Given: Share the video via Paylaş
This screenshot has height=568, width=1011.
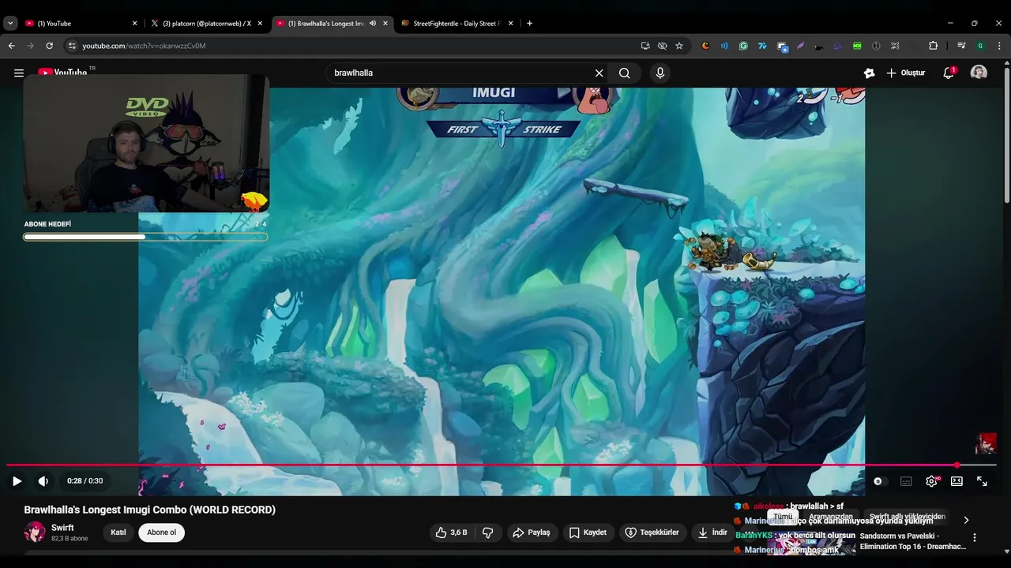Looking at the screenshot, I should tap(532, 532).
